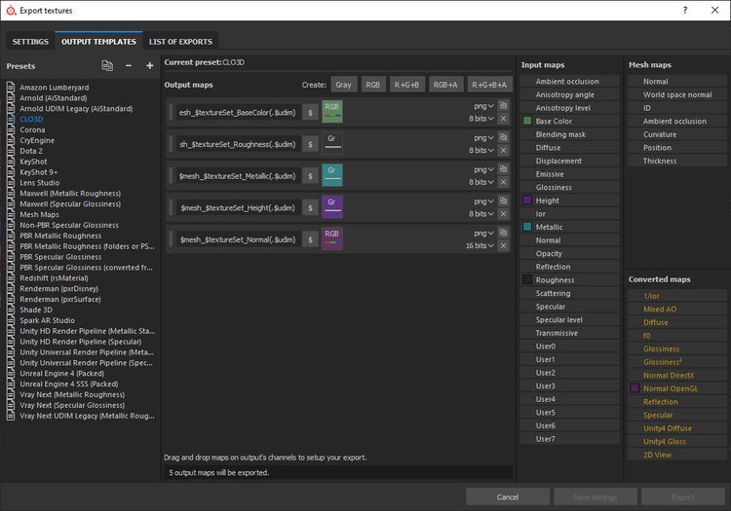Click the $ button on the Normal output row
This screenshot has width=731, height=511.
pos(310,239)
